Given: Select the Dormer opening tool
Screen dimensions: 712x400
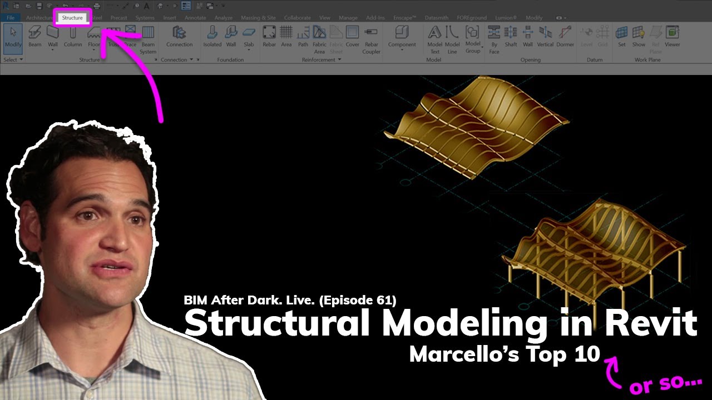Looking at the screenshot, I should [x=565, y=36].
